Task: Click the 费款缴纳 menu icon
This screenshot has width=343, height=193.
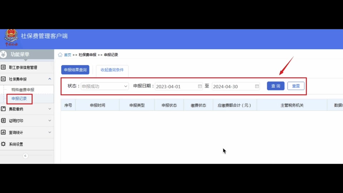Action: pyautogui.click(x=3, y=109)
